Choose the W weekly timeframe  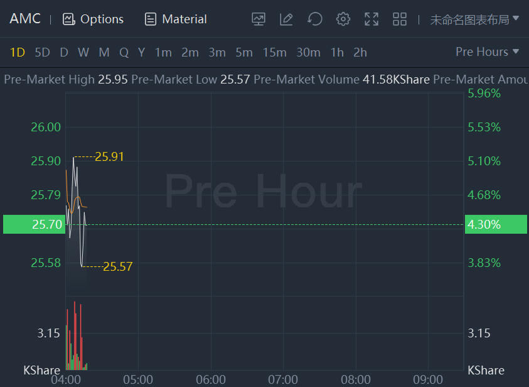point(83,52)
